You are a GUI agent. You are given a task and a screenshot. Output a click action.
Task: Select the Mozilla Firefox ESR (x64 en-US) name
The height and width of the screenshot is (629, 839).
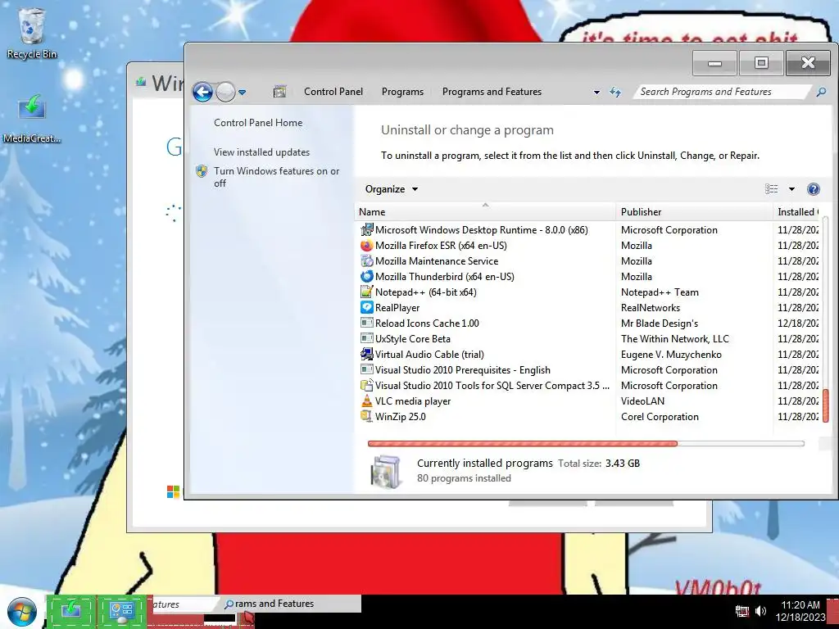click(x=441, y=246)
